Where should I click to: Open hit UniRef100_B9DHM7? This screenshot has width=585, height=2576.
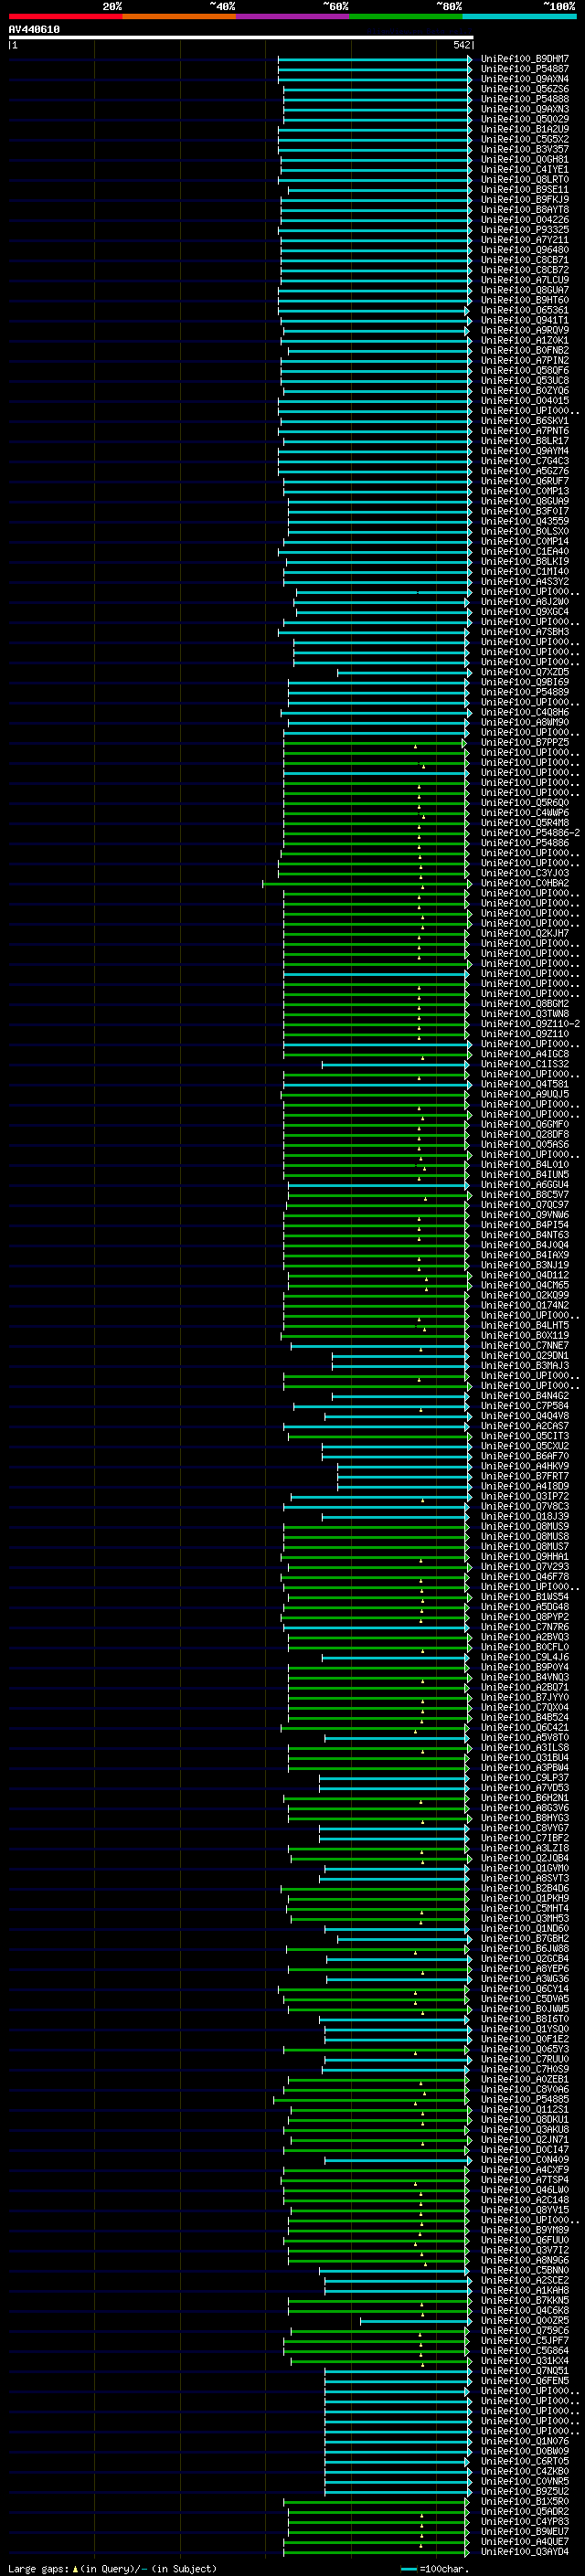pos(525,59)
